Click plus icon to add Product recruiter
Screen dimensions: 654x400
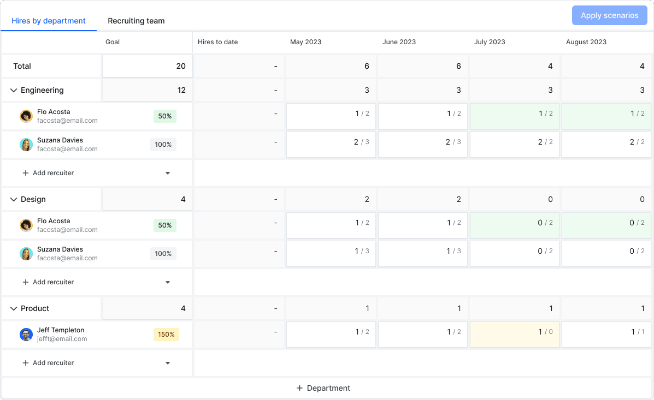point(25,363)
